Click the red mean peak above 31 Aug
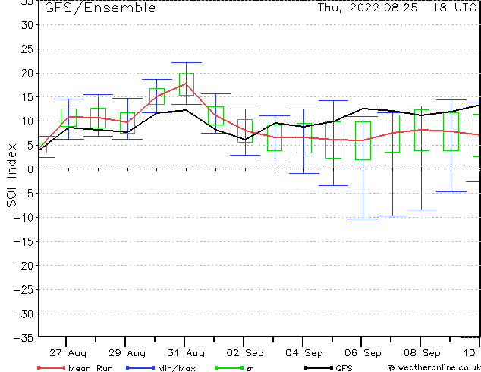Viewport: 481px width, 372px height. [x=186, y=84]
